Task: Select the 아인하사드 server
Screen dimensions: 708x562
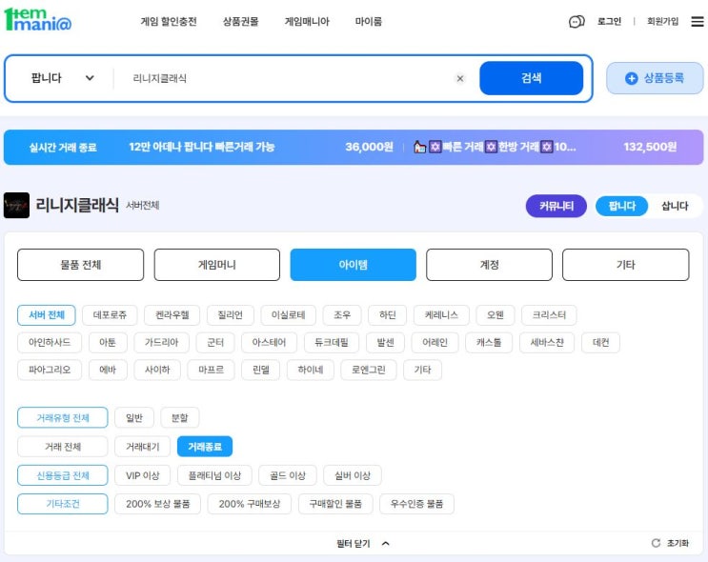Action: click(x=50, y=343)
